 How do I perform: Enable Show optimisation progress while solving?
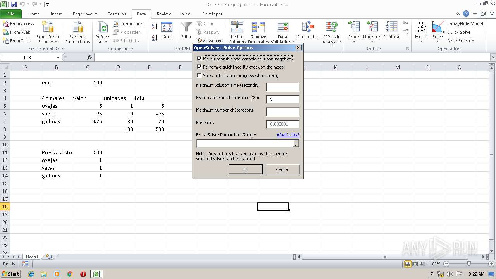point(199,76)
